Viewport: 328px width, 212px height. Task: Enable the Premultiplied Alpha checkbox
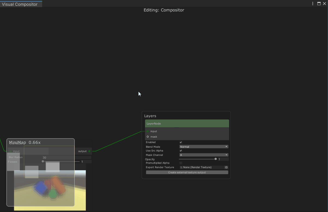(x=181, y=163)
